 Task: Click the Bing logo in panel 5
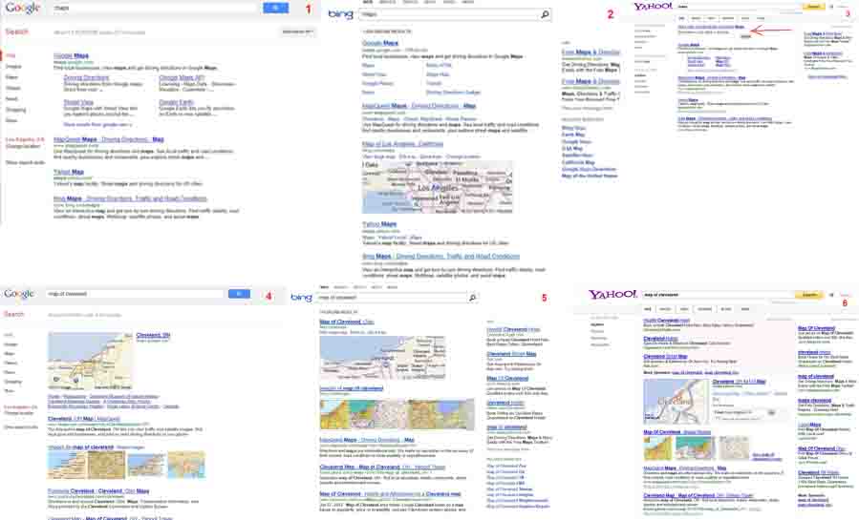tap(301, 298)
